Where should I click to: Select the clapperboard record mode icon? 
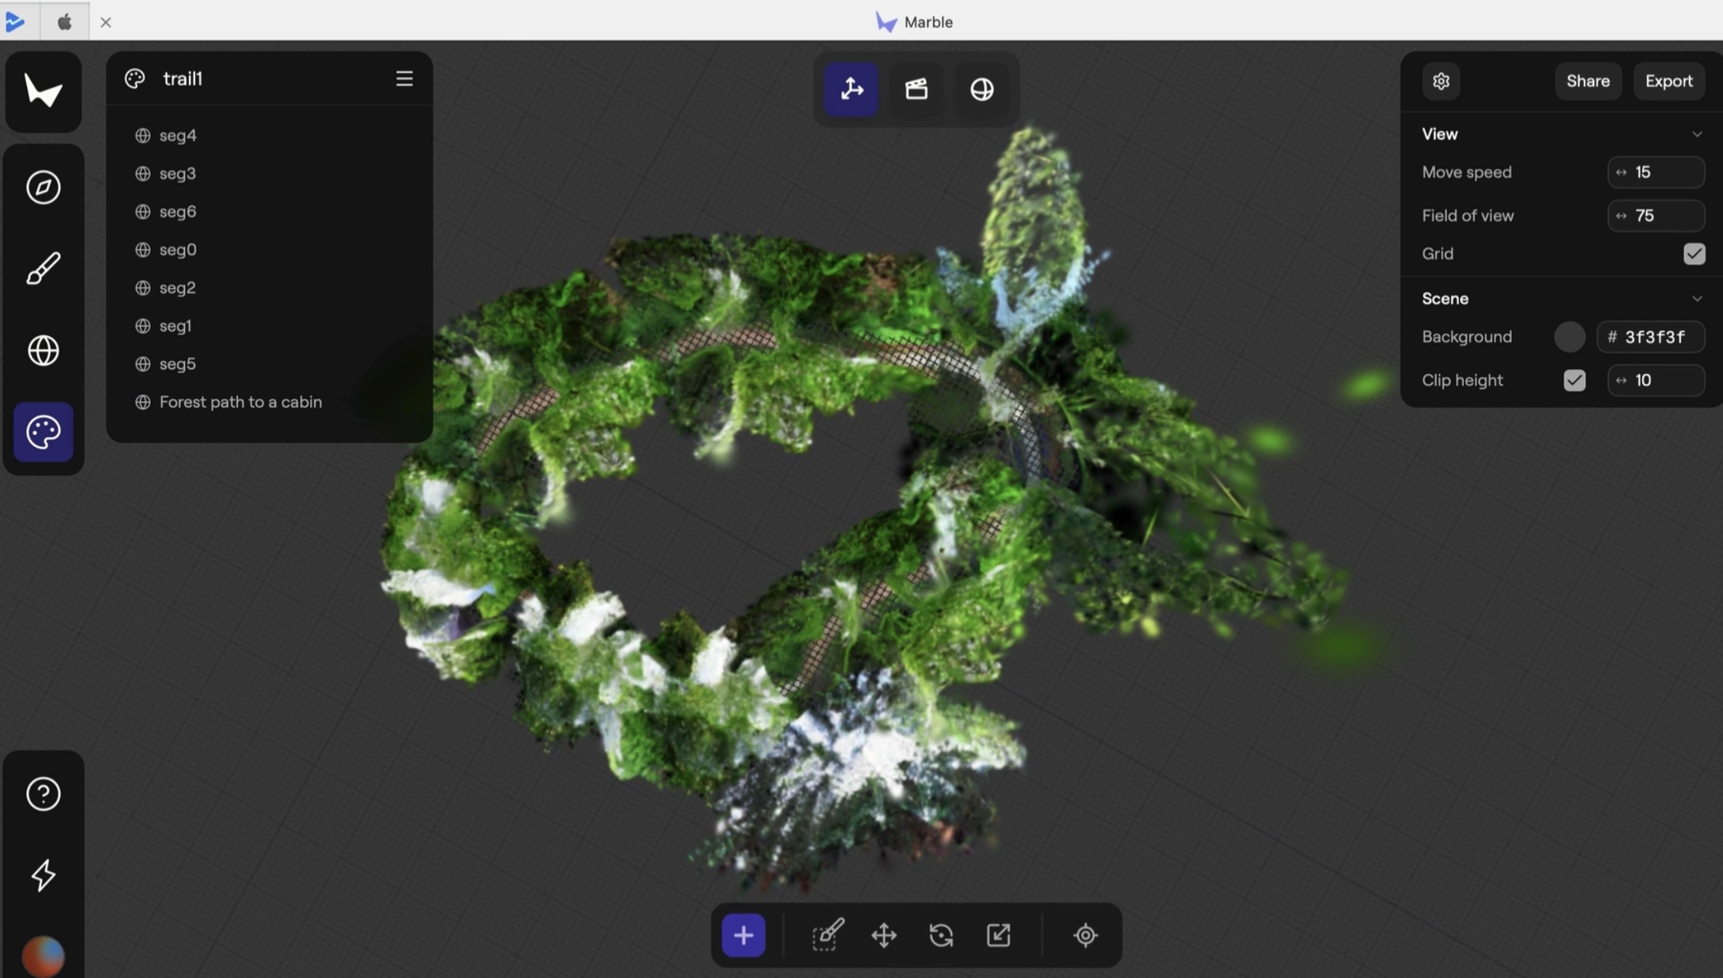point(916,89)
